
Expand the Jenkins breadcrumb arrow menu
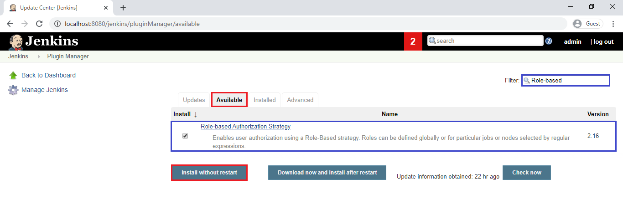(38, 56)
